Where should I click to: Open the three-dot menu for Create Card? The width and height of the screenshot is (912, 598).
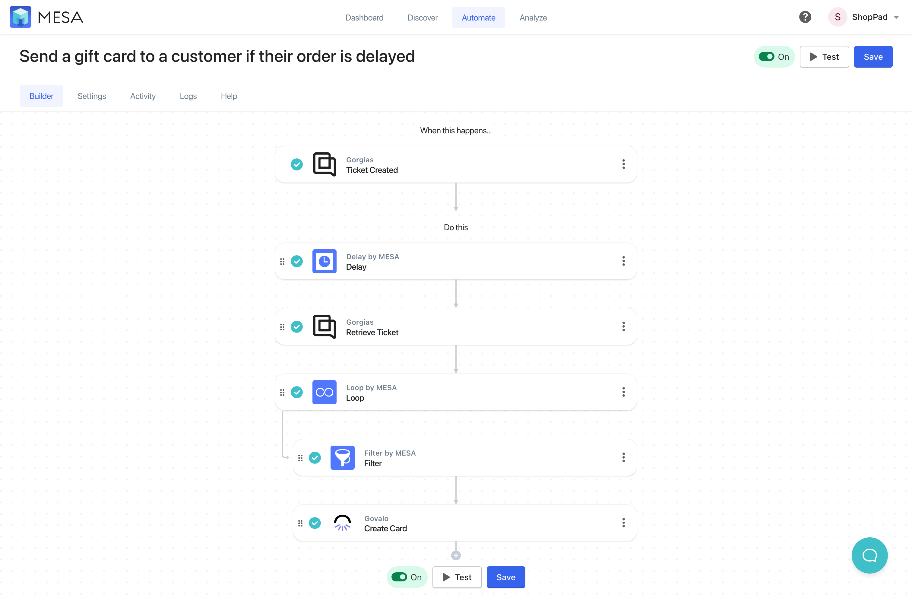[x=623, y=523]
